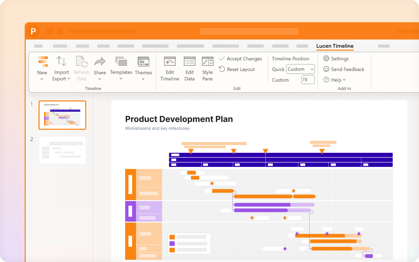The image size is (419, 262).
Task: Click the Accept Changes checkmark
Action: tap(222, 58)
